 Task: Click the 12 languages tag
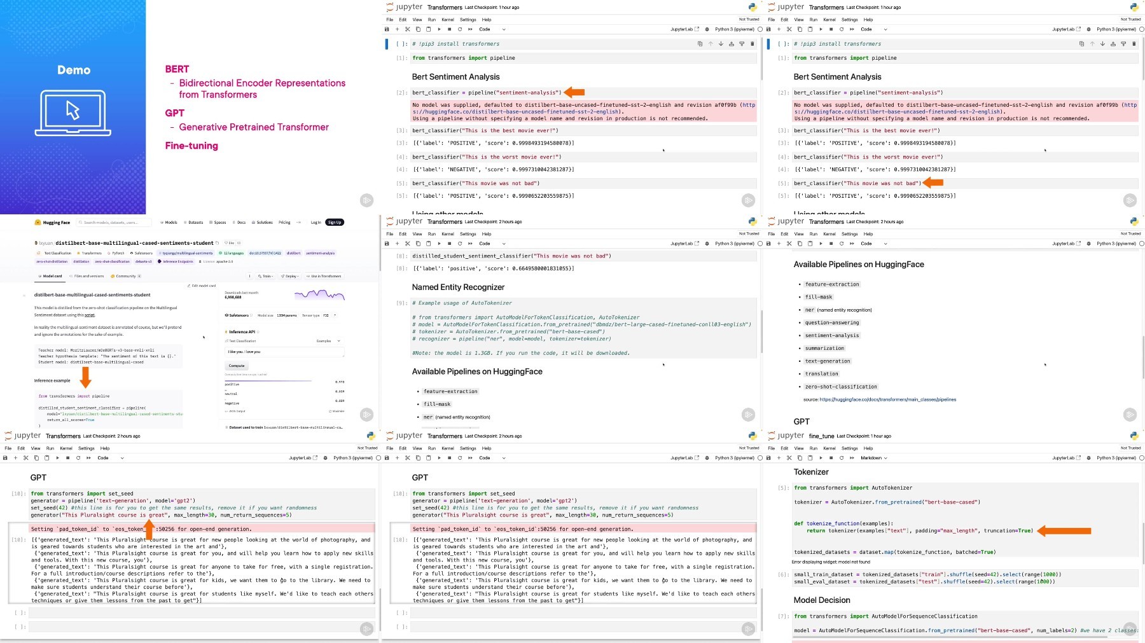click(x=232, y=253)
